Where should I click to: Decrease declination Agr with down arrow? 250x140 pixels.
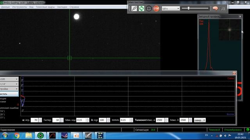(108, 121)
